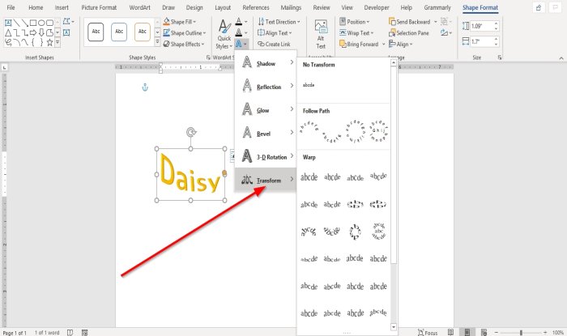Open the Text Direction dropdown
Image resolution: width=567 pixels, height=336 pixels.
pos(279,22)
